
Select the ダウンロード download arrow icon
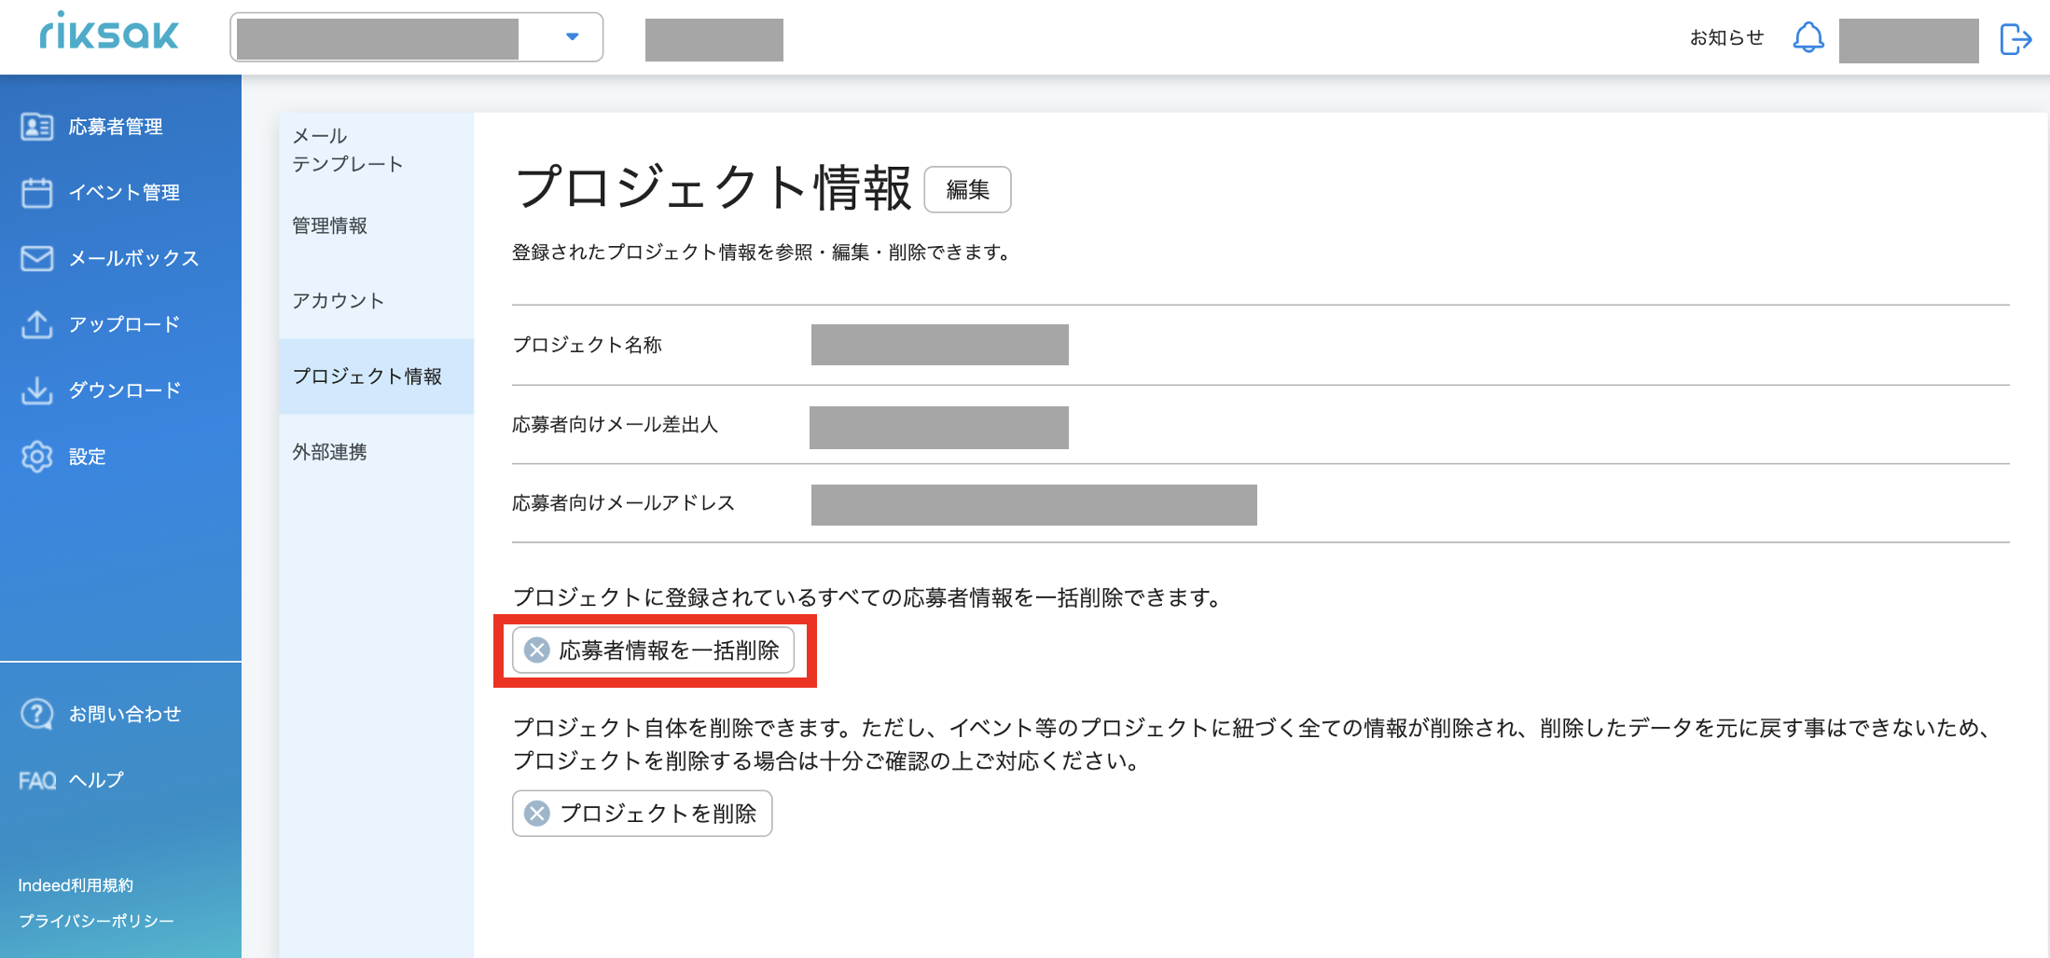[x=36, y=390]
